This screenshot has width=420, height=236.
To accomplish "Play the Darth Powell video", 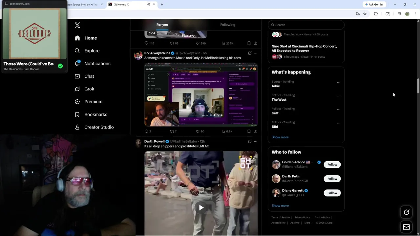I will coord(201,207).
